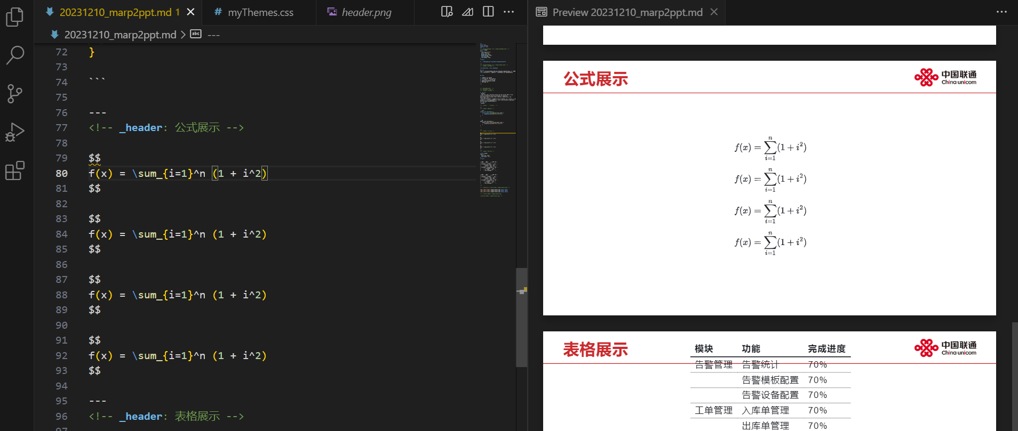Click the Open Preview to the Side icon
The image size is (1018, 431).
447,12
